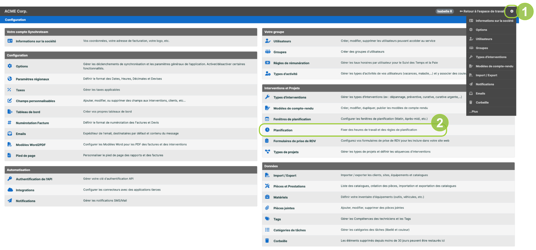Open Types d'interventions from the dropdown menu
Viewport: 536px width, 250px height.
point(491,57)
